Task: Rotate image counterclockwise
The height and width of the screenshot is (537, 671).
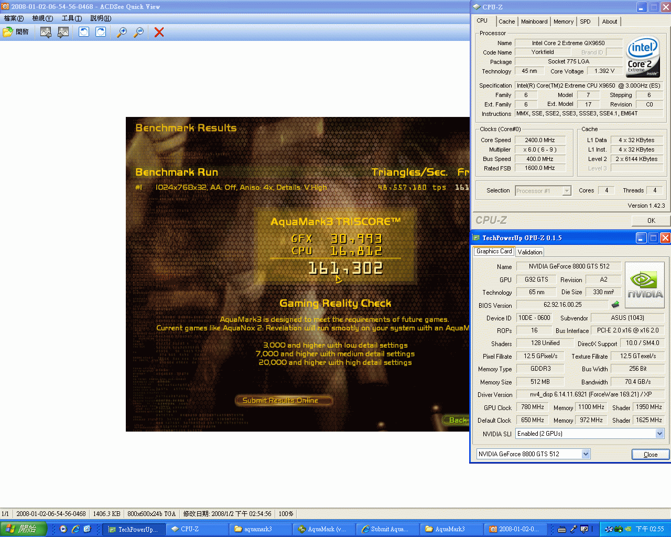Action: [83, 32]
